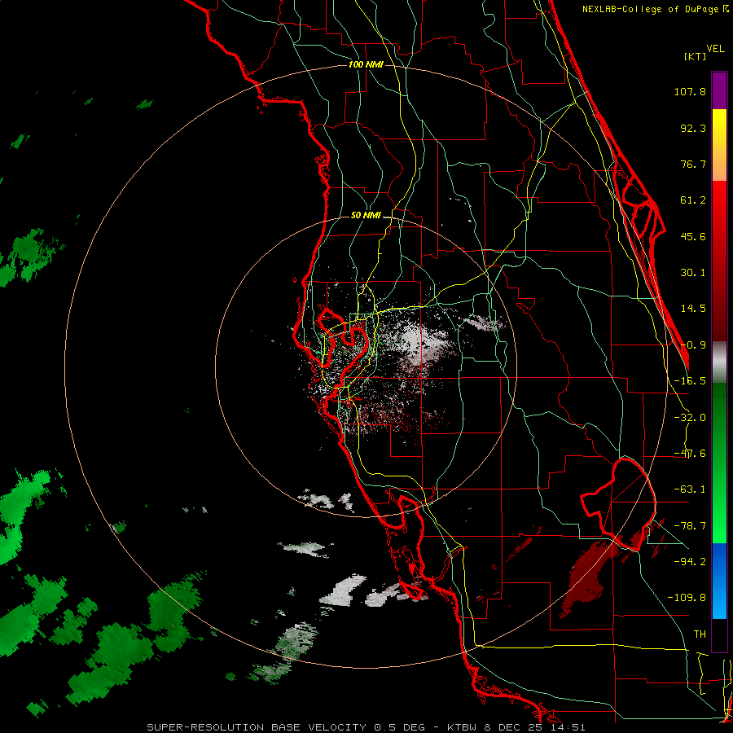Click the 76.7 legend value
Image resolution: width=733 pixels, height=733 pixels.
pos(693,164)
